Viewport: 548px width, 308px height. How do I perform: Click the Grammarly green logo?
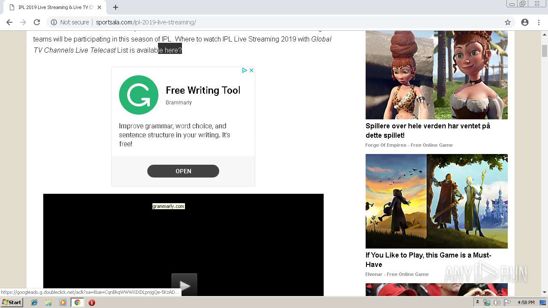point(139,95)
